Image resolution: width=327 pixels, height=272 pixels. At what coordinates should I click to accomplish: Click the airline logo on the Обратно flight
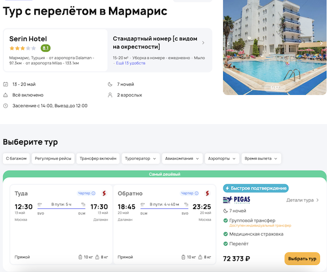click(207, 193)
